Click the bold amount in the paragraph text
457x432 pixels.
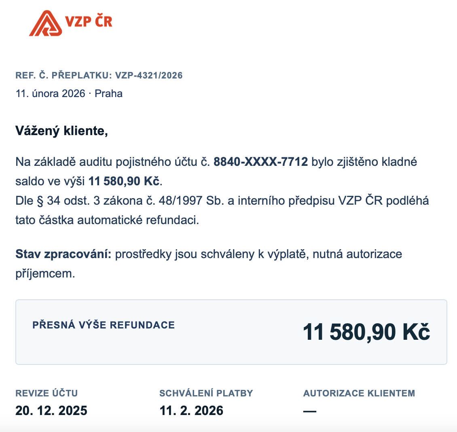coord(124,181)
